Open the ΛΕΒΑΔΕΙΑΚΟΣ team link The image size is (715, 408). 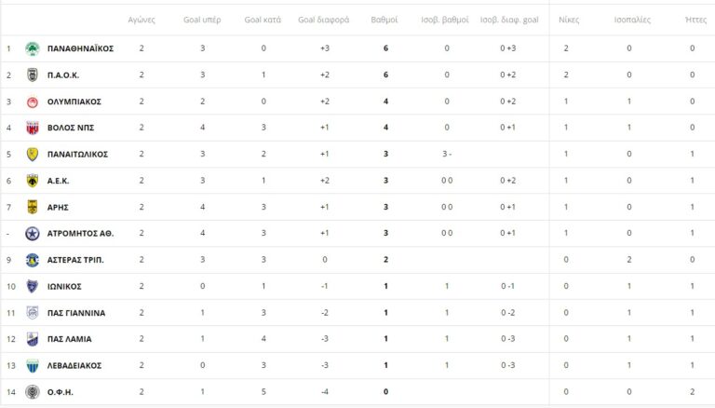tap(74, 366)
